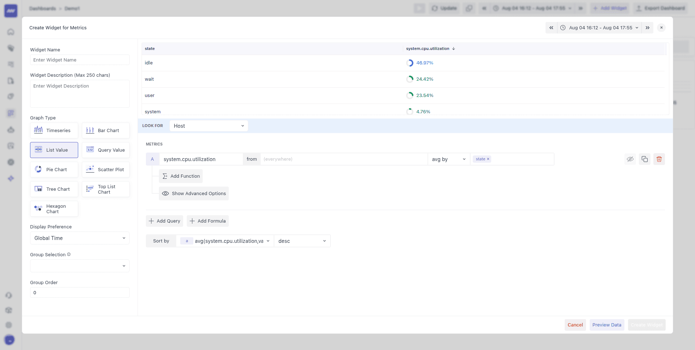Select the Timeseries graph type
The width and height of the screenshot is (695, 350).
54,130
